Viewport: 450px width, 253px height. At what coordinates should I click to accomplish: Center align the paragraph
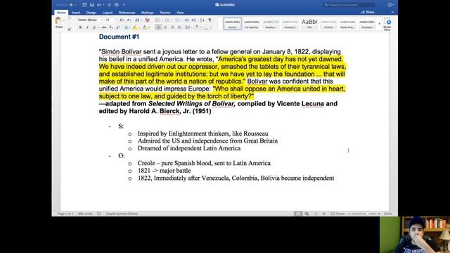[x=165, y=27]
